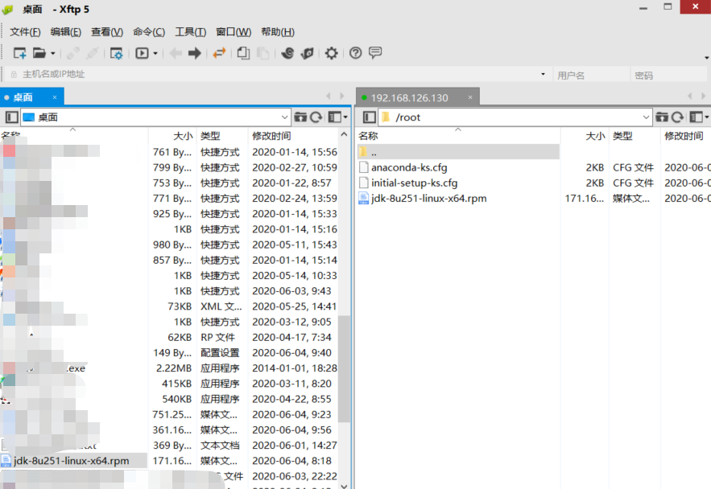711x489 pixels.
Task: Open the dropdown arrow next to the play icon
Action: [x=155, y=53]
